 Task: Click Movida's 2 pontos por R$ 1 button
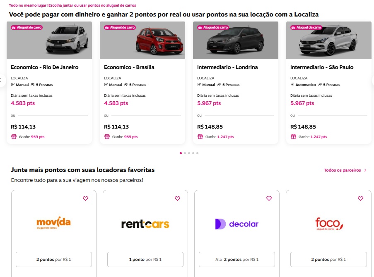click(x=54, y=259)
